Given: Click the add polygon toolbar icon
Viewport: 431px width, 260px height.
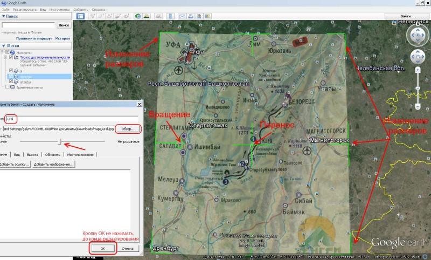Looking at the screenshot, I should pyautogui.click(x=101, y=16).
